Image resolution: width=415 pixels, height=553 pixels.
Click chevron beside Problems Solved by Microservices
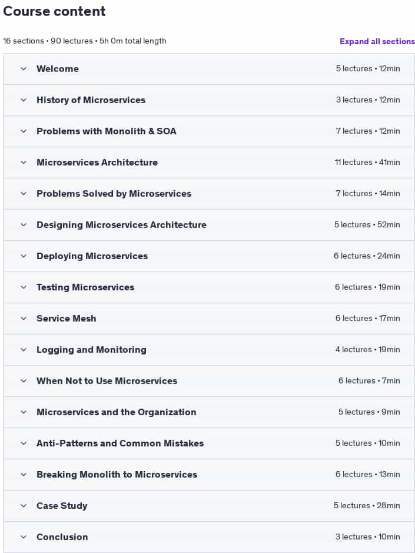pos(24,194)
